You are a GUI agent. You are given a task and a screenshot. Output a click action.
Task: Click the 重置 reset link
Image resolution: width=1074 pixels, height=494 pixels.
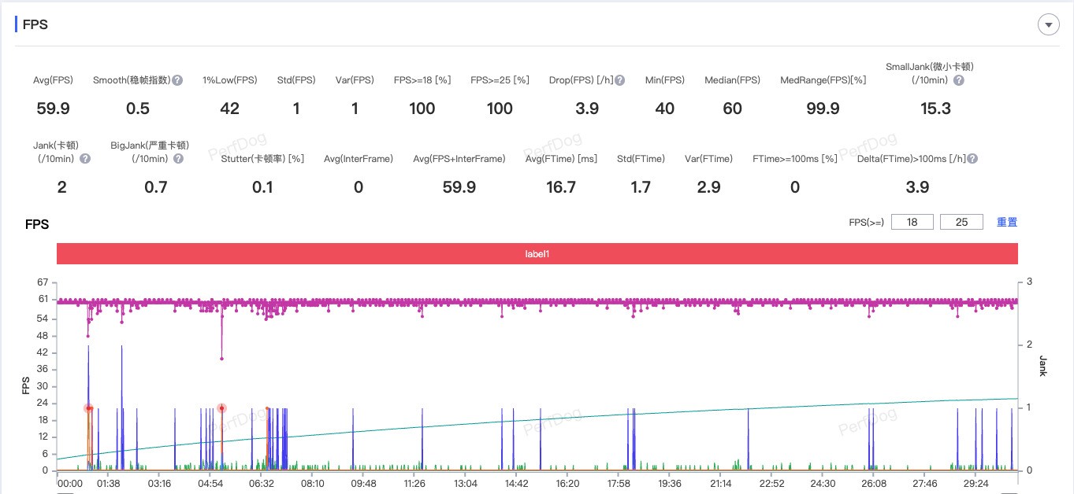1006,222
